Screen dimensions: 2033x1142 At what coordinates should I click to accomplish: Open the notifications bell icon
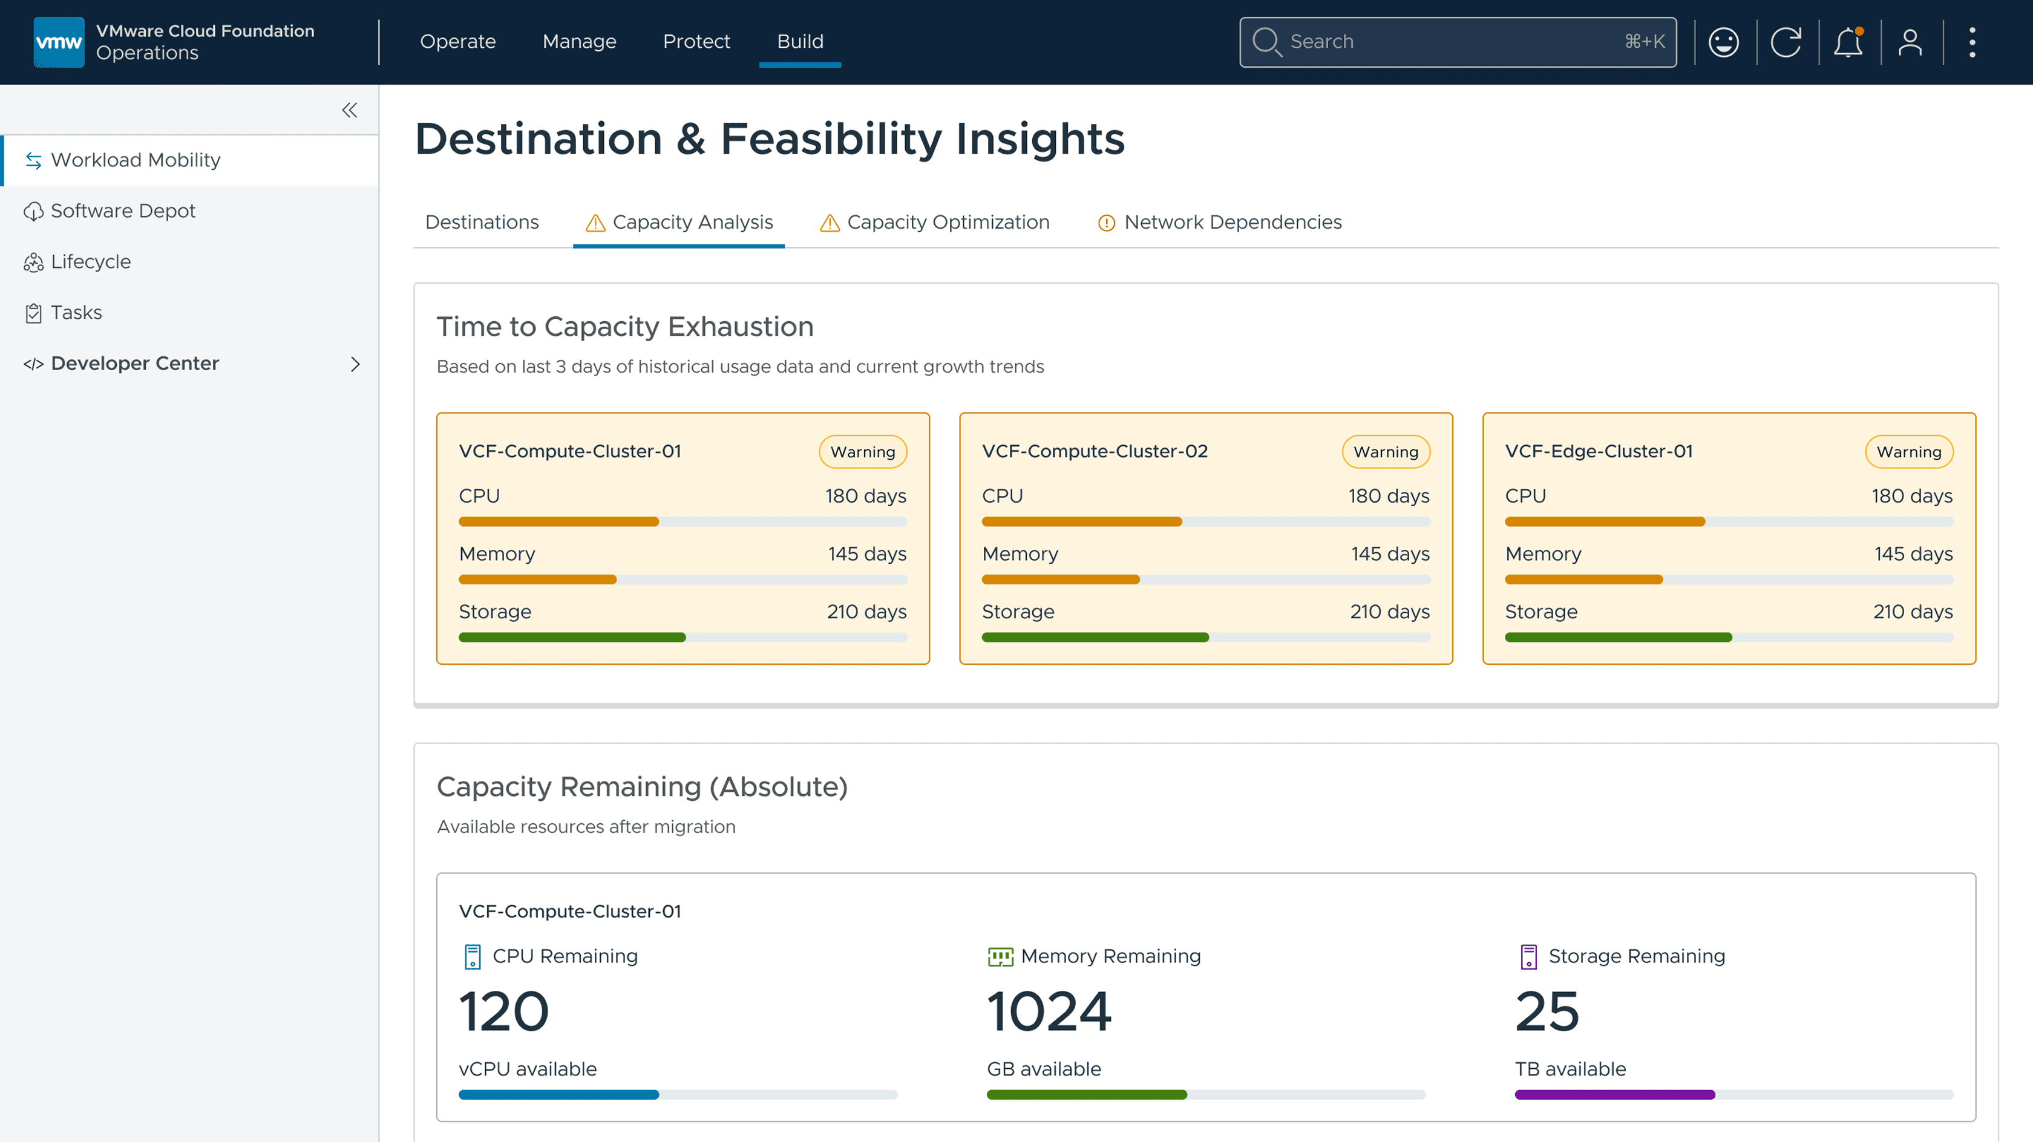1847,42
